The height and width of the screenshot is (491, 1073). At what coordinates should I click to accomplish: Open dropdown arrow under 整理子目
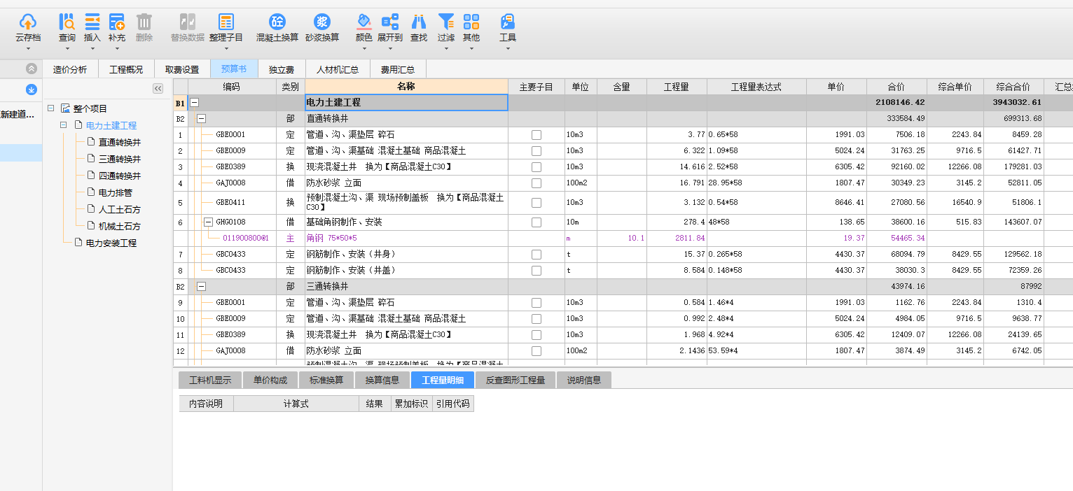(226, 48)
